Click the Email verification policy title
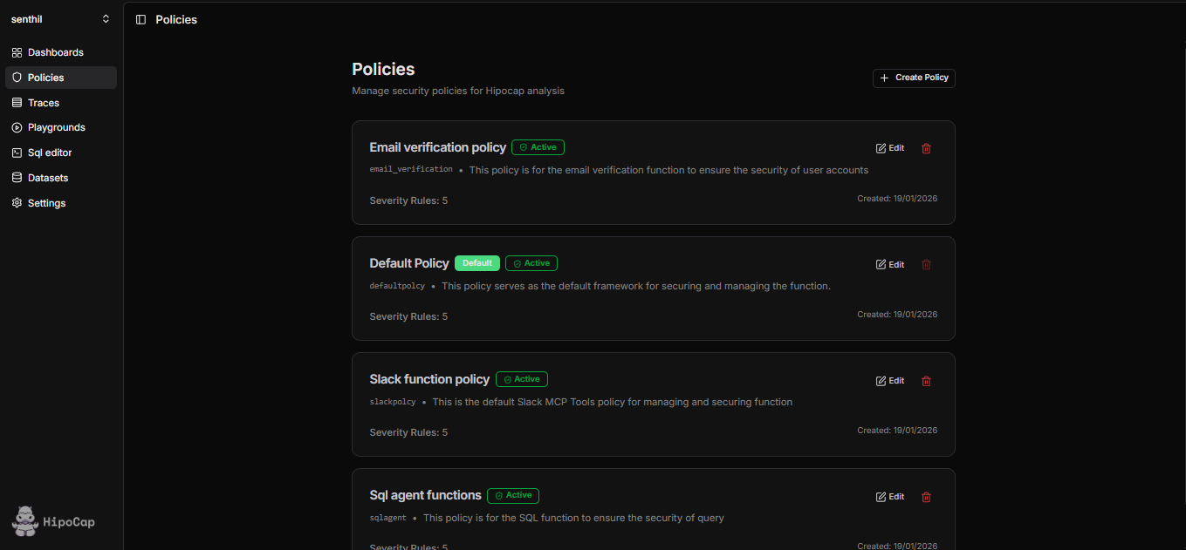Screen dimensions: 1186x550 point(437,147)
